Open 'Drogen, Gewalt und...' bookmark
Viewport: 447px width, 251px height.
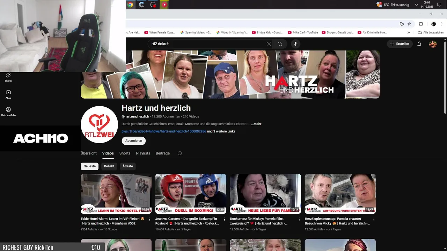pyautogui.click(x=338, y=32)
